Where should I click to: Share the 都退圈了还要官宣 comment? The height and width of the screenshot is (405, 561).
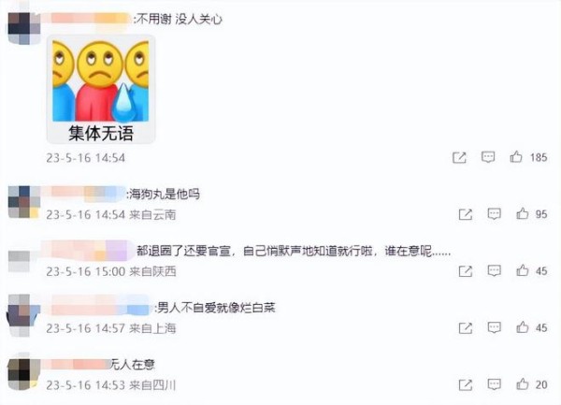[x=466, y=271]
